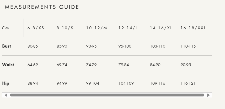Select the 14-16/XL column header
The height and width of the screenshot is (109, 225).
[x=161, y=28]
